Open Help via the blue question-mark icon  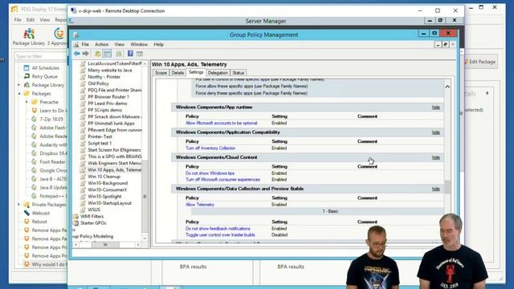pyautogui.click(x=130, y=54)
